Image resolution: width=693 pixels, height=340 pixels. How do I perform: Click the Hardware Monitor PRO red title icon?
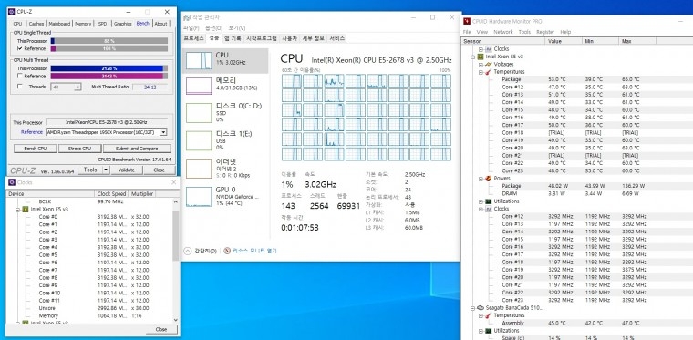(x=467, y=21)
